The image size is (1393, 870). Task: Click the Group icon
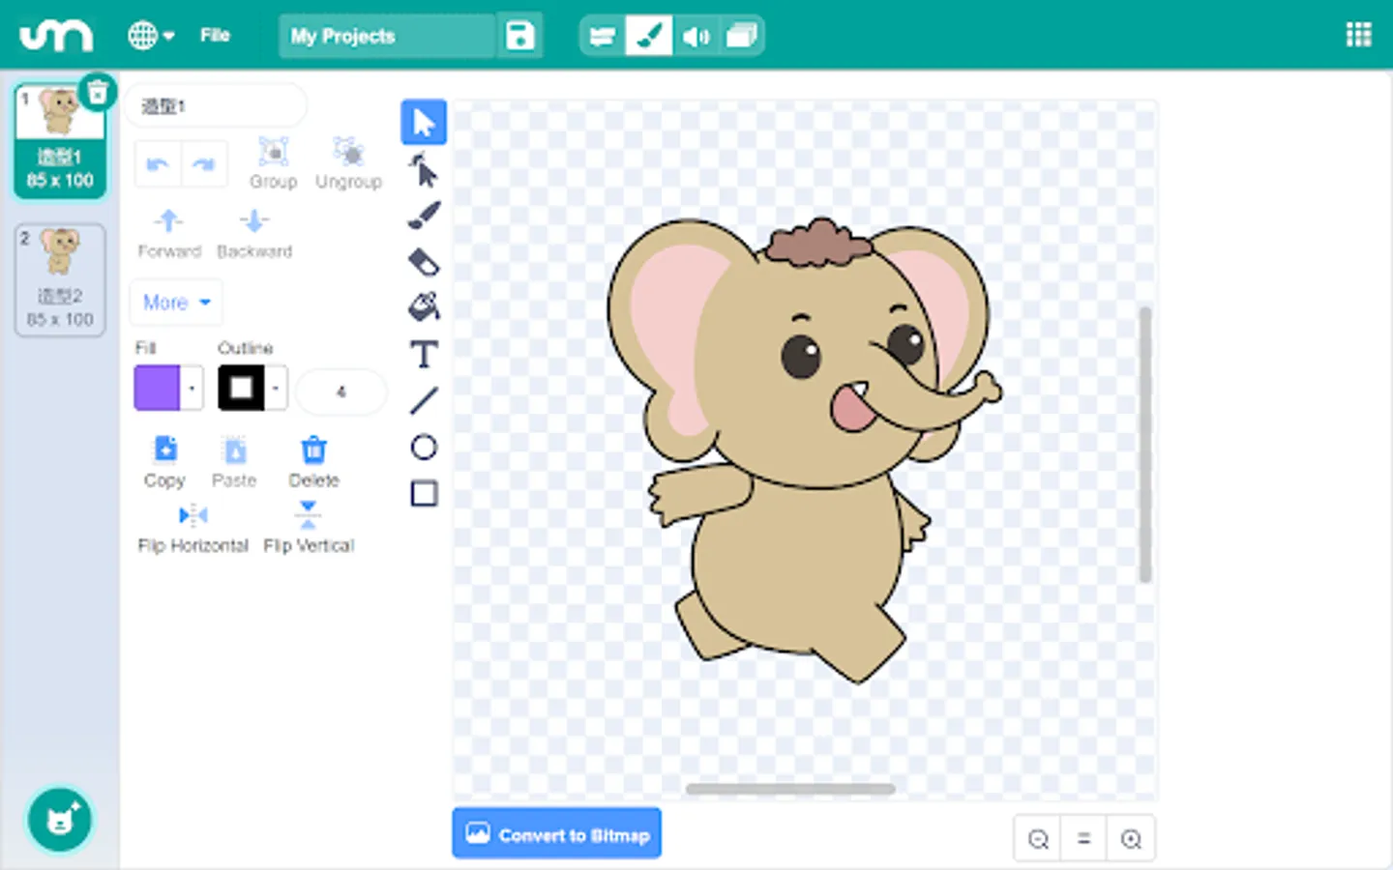[x=274, y=152]
